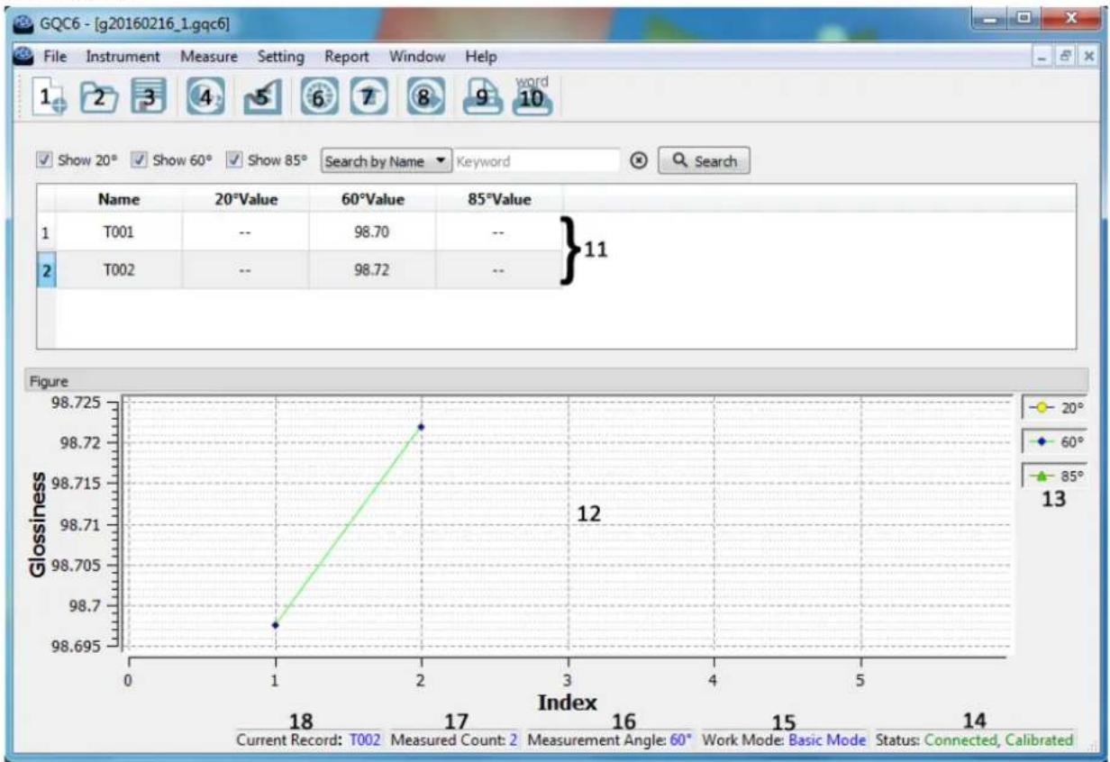This screenshot has height=762, width=1110.
Task: Click the chart data point at index 1
Action: pyautogui.click(x=275, y=625)
